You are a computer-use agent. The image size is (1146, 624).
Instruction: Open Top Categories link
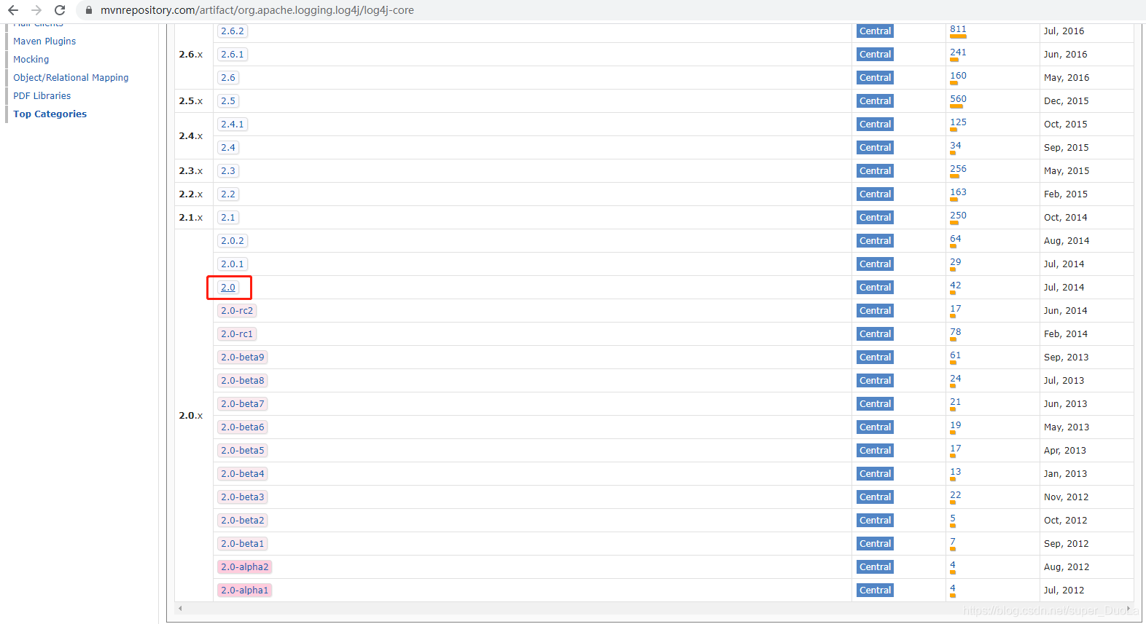(50, 114)
